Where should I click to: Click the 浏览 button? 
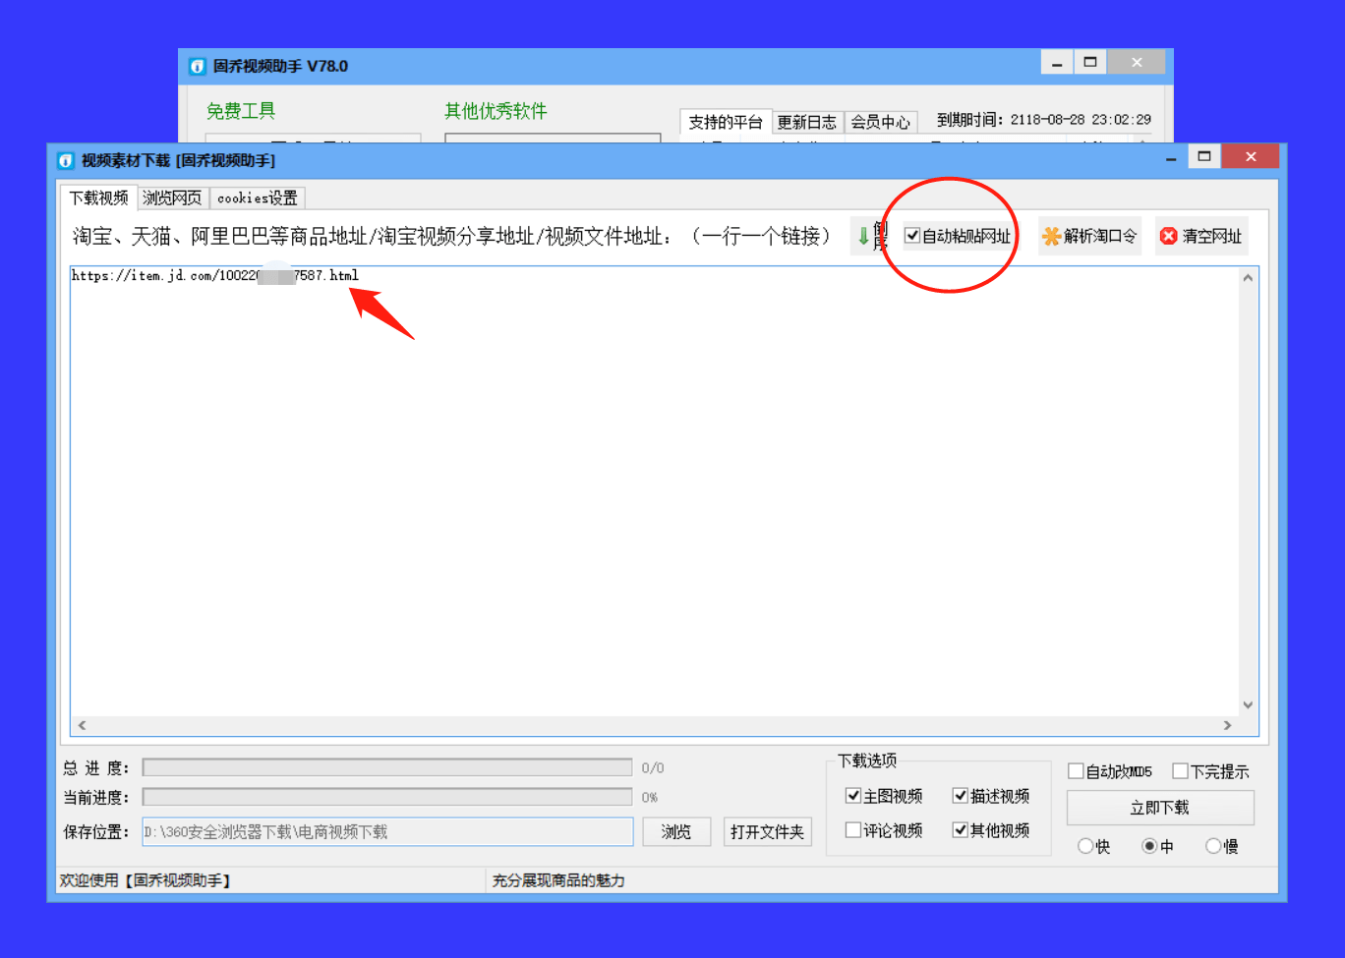[x=676, y=831]
